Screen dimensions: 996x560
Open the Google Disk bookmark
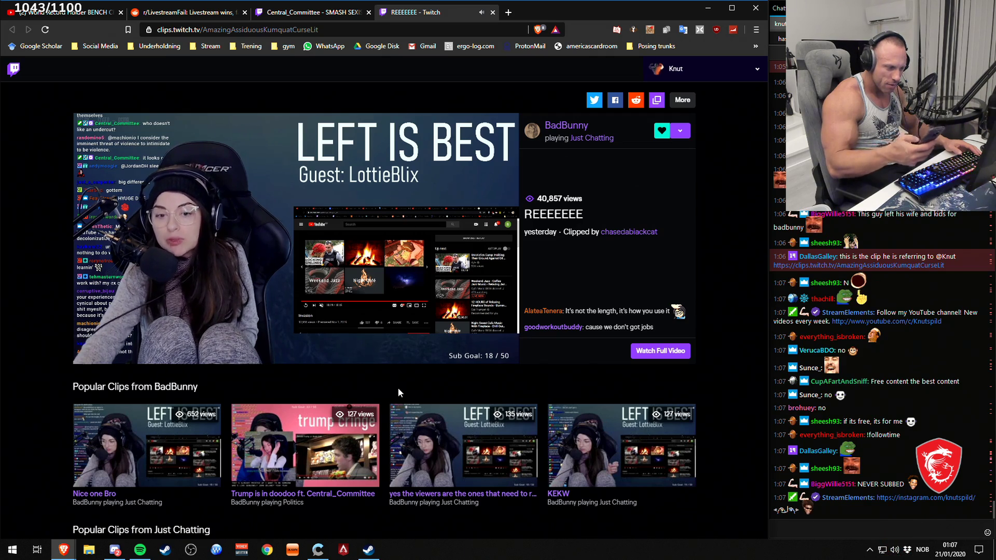tap(376, 46)
